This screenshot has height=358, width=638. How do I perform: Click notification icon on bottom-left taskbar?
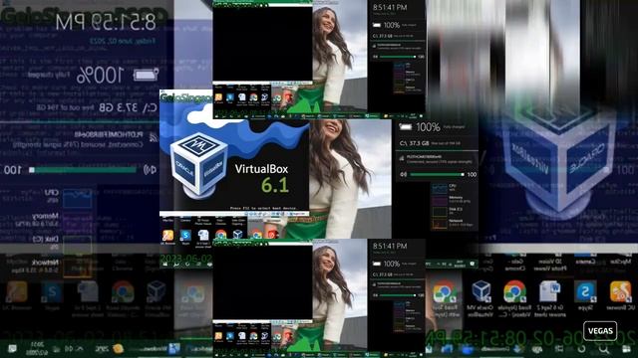[x=12, y=348]
